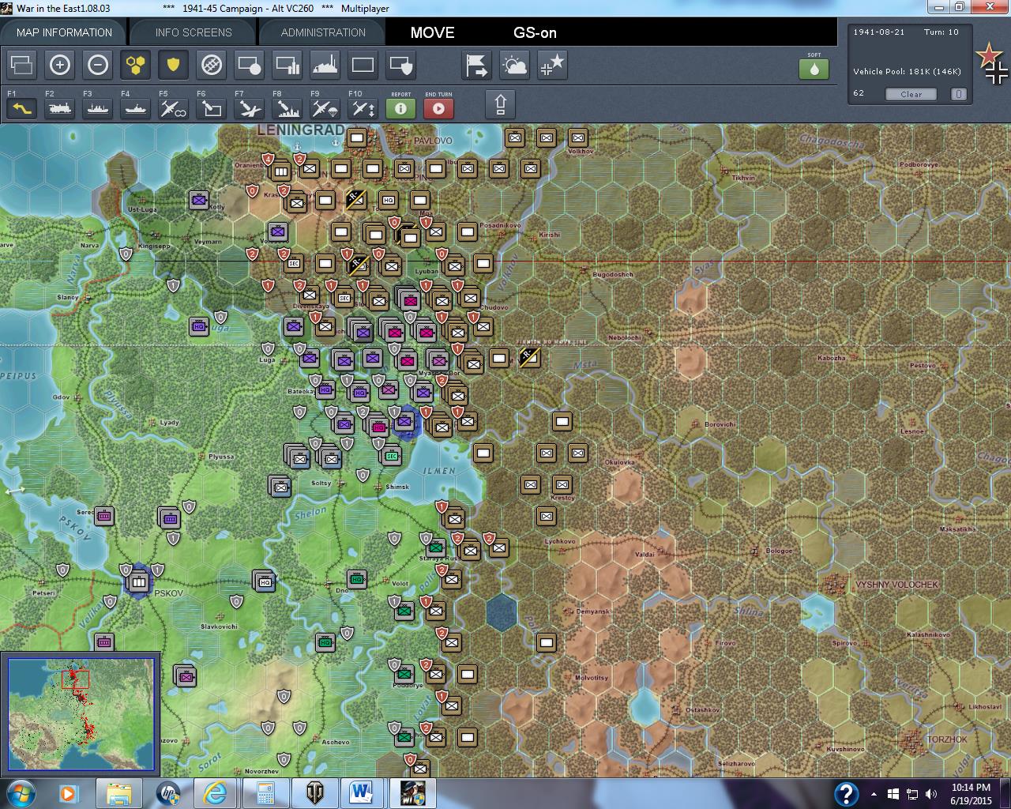Screen dimensions: 1011x809
Task: Click the red END TURN button
Action: [x=439, y=107]
